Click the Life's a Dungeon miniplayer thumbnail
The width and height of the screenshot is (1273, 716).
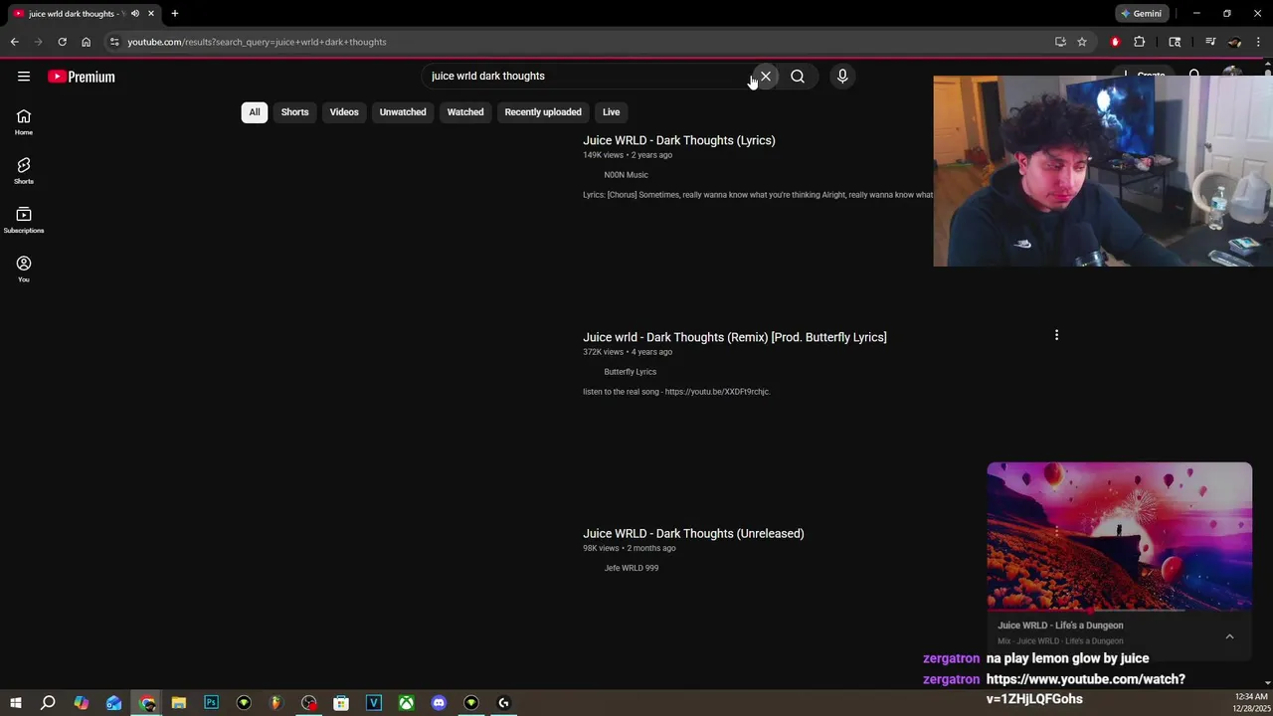(1120, 536)
